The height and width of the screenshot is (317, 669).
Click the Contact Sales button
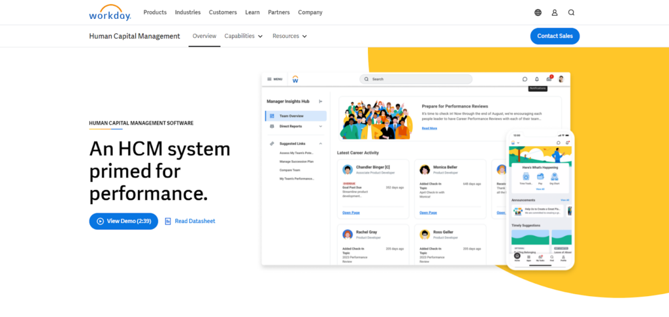coord(555,37)
